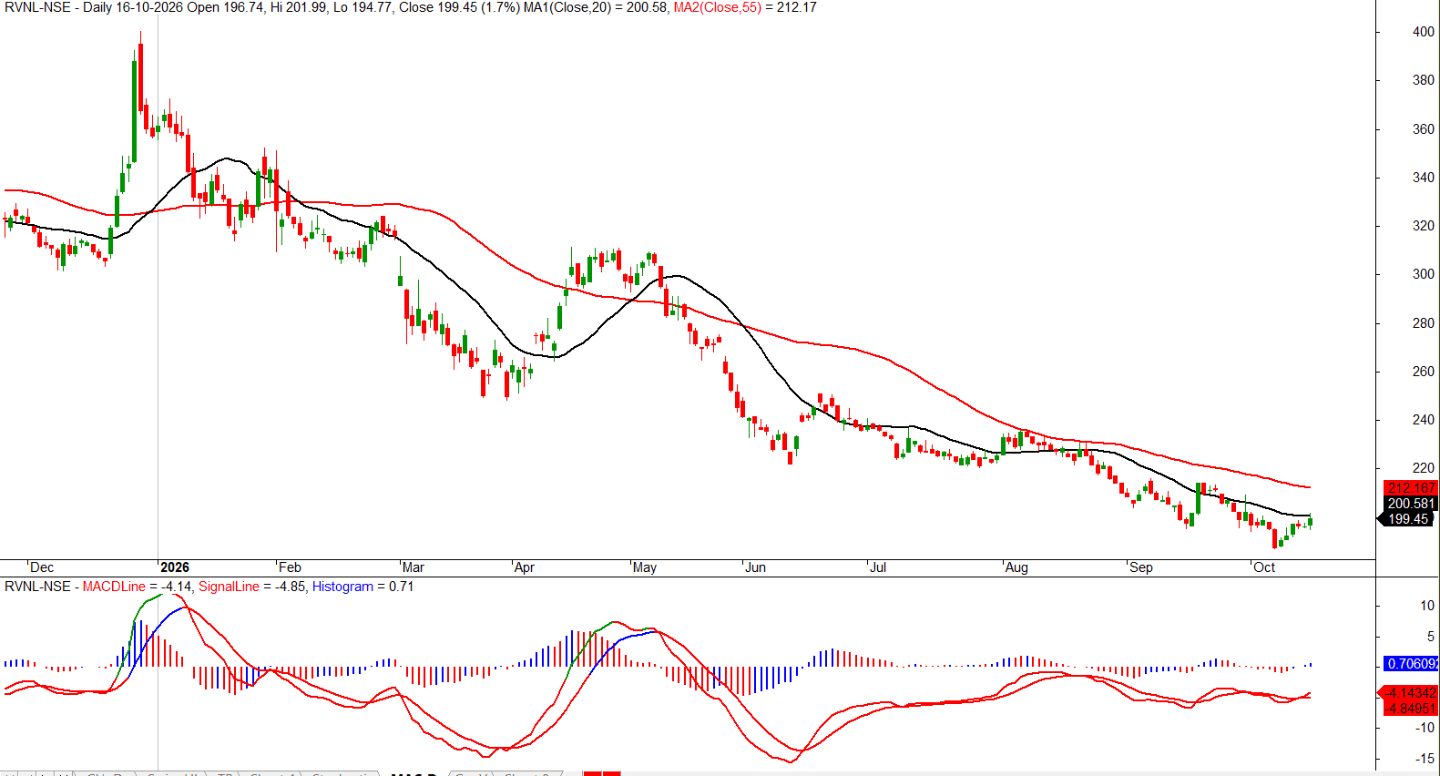Viewport: 1440px width, 776px height.
Task: Click the Oct label on time axis
Action: point(1264,567)
